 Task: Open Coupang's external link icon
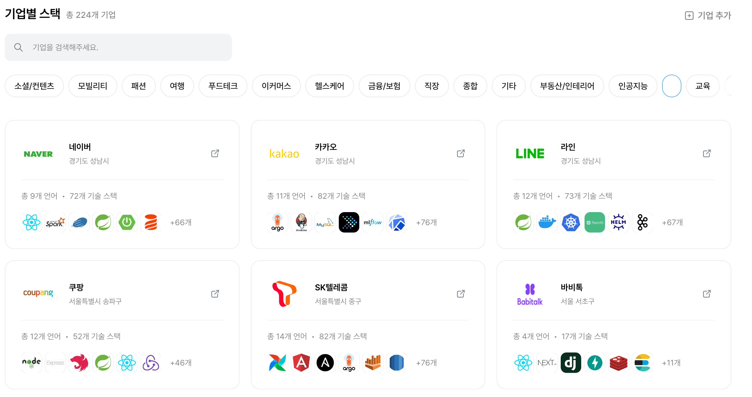(215, 294)
